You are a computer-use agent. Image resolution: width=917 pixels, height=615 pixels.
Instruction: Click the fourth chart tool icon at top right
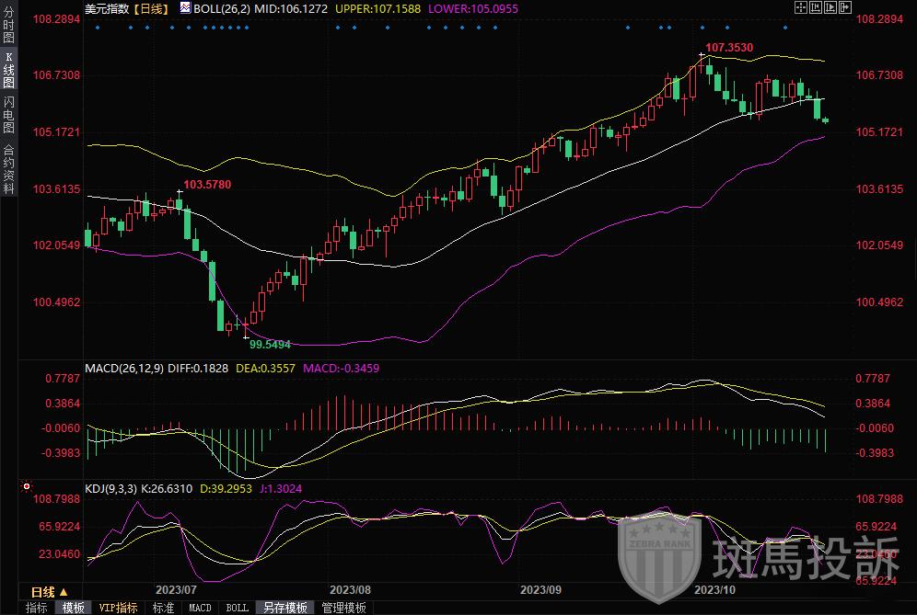pyautogui.click(x=845, y=7)
